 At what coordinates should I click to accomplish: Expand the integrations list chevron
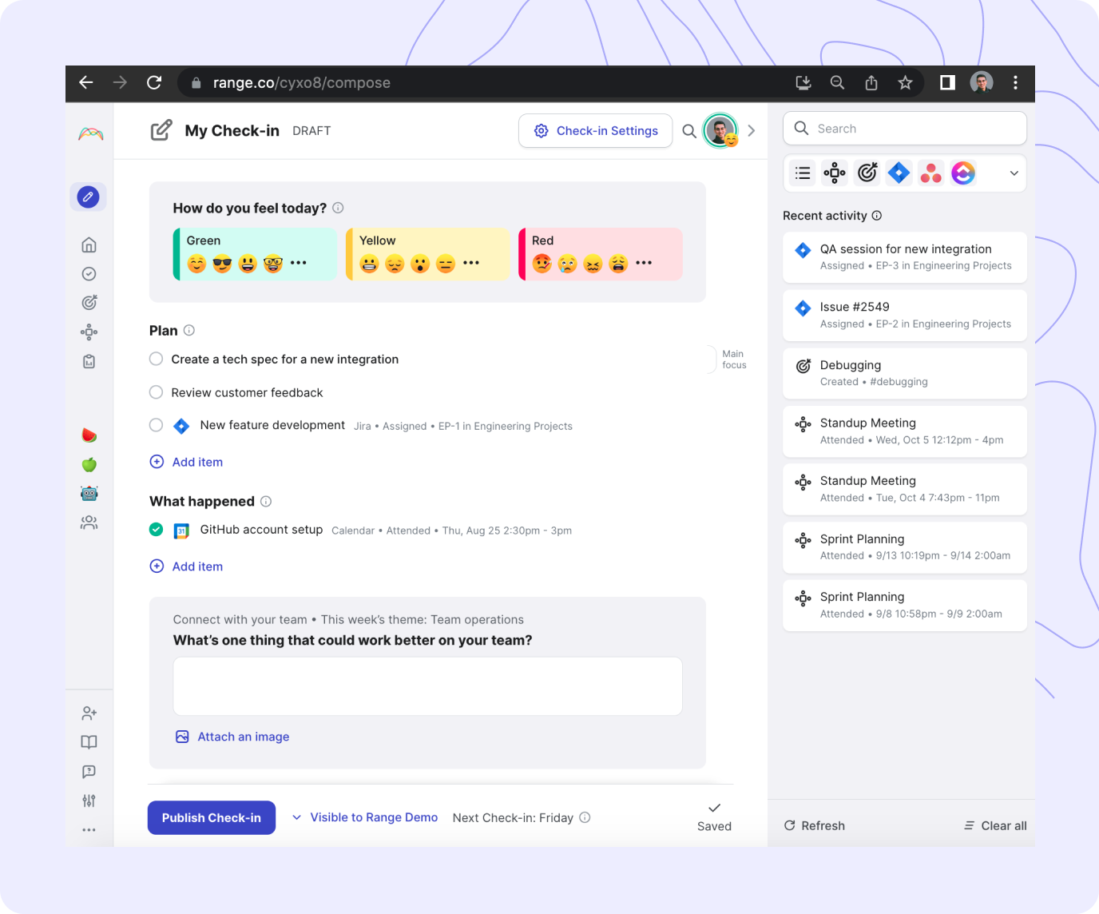1014,173
